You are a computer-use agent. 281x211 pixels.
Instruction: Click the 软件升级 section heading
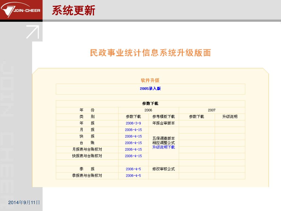click(150, 80)
